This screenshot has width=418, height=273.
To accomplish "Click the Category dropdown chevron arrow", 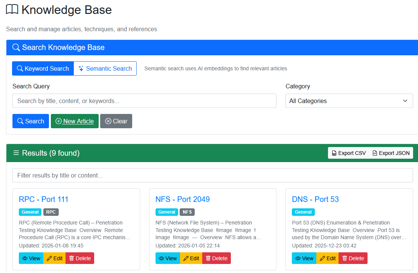I will point(405,101).
